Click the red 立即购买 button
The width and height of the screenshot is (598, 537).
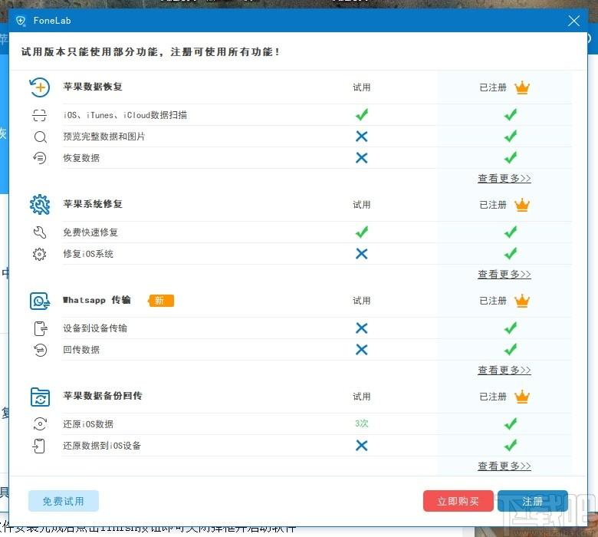458,501
